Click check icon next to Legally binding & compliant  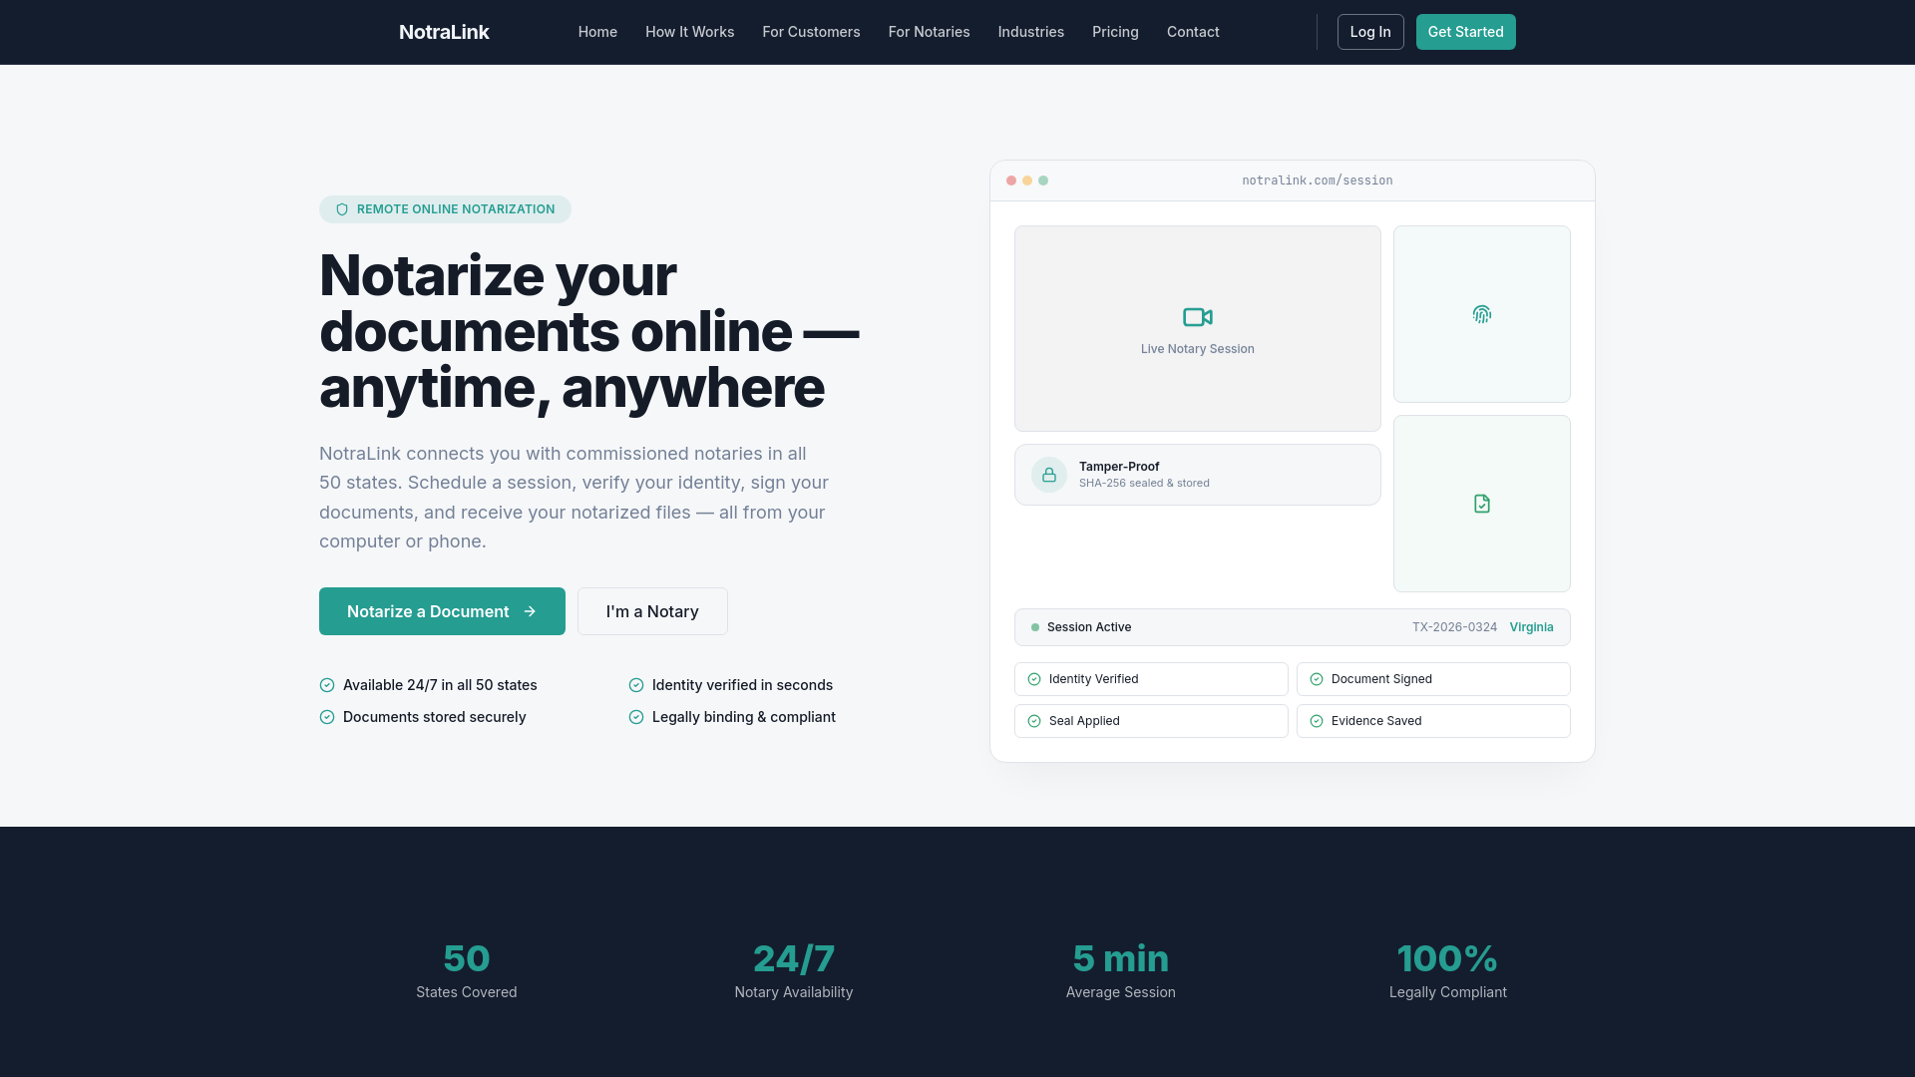pyautogui.click(x=636, y=717)
